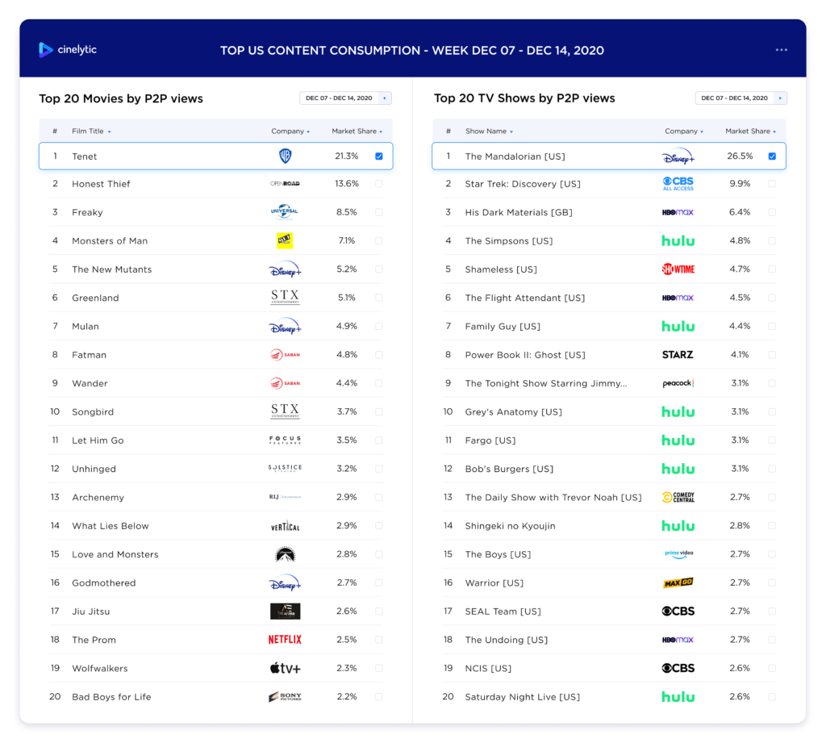Uncheck The Mandalorian row checkbox

pos(772,156)
